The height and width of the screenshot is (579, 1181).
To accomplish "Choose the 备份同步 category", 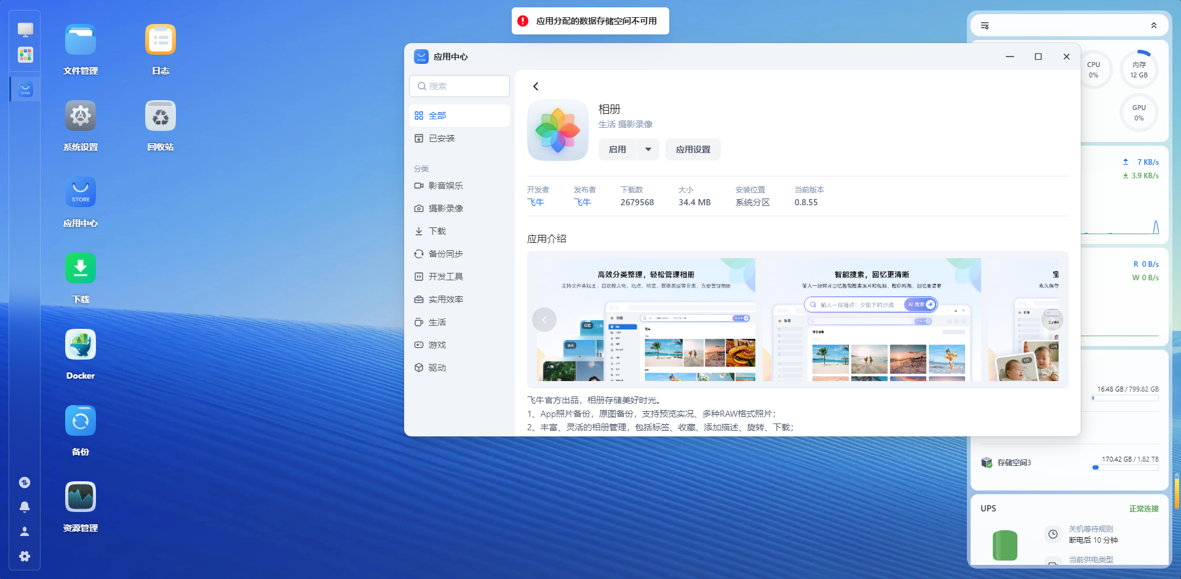I will coord(459,254).
